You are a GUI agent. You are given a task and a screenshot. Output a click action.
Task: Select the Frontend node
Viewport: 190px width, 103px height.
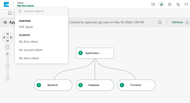(136, 85)
